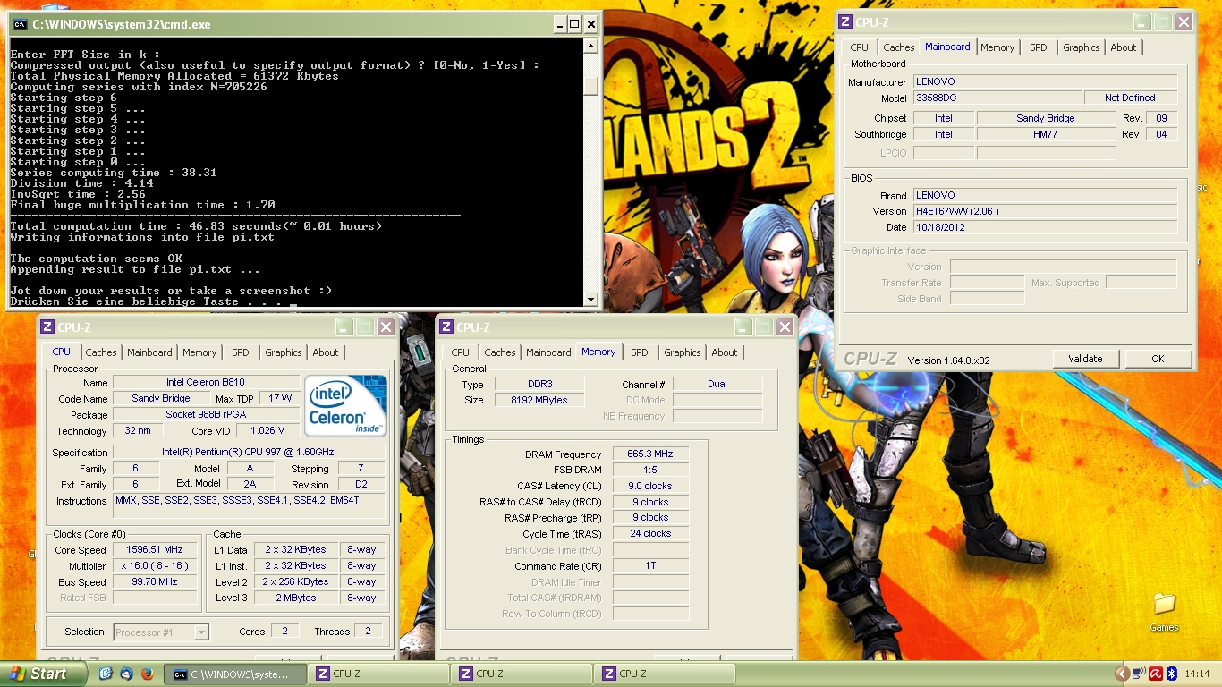Open the Mainboard tab in the Celeron CPU window
1222x687 pixels.
point(149,352)
